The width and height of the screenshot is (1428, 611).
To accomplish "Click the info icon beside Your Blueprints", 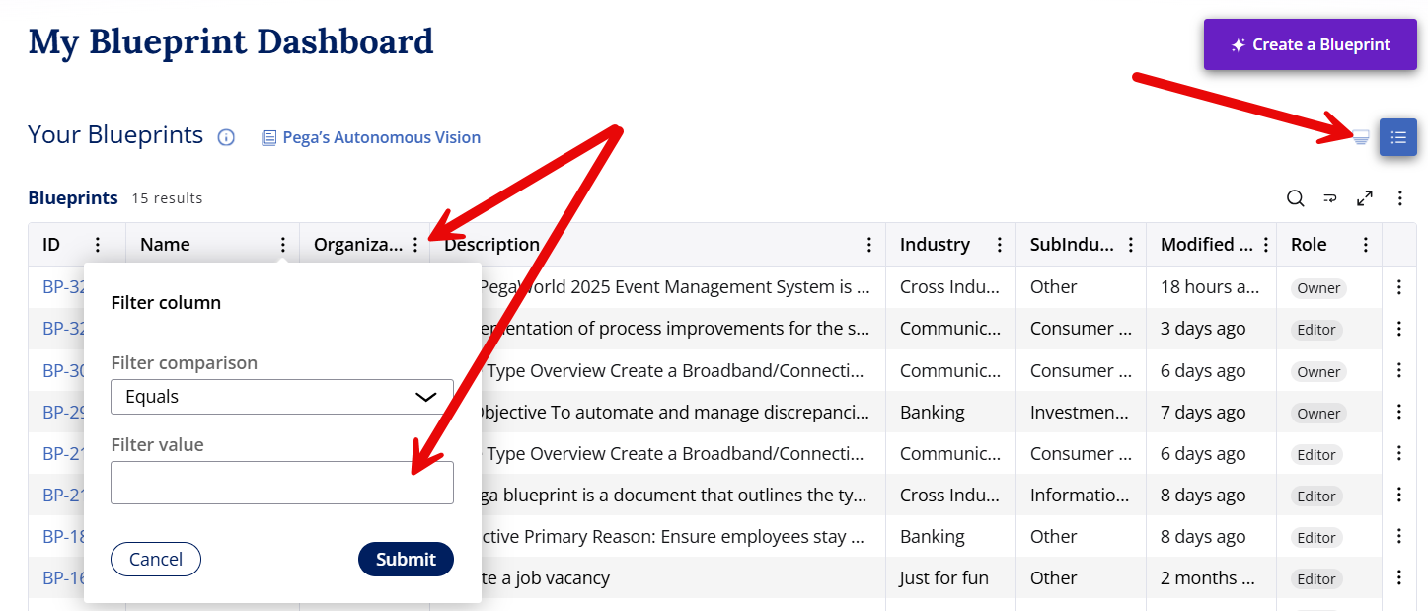I will 226,138.
